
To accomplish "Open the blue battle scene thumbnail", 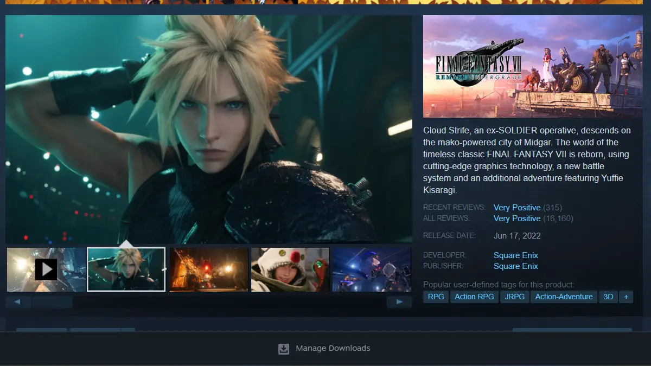I will [x=372, y=269].
